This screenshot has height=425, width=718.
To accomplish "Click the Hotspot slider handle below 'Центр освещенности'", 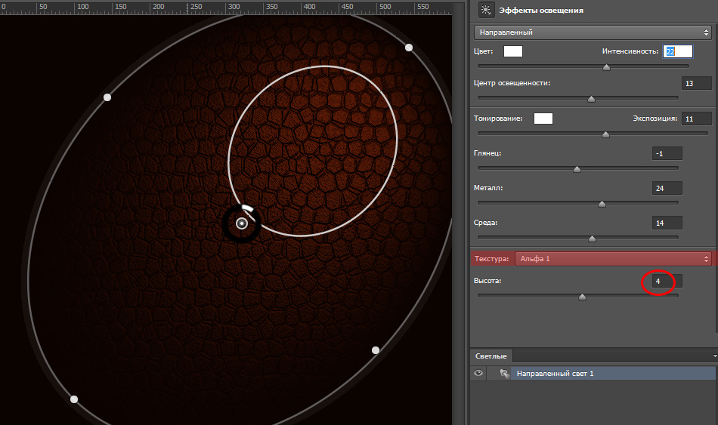I will click(x=591, y=99).
